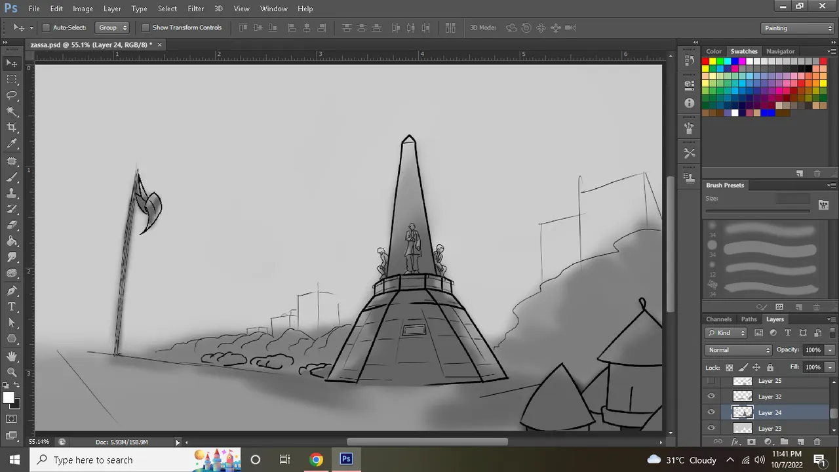The image size is (839, 472).
Task: Open Brush Presets panel menu
Action: (x=832, y=186)
